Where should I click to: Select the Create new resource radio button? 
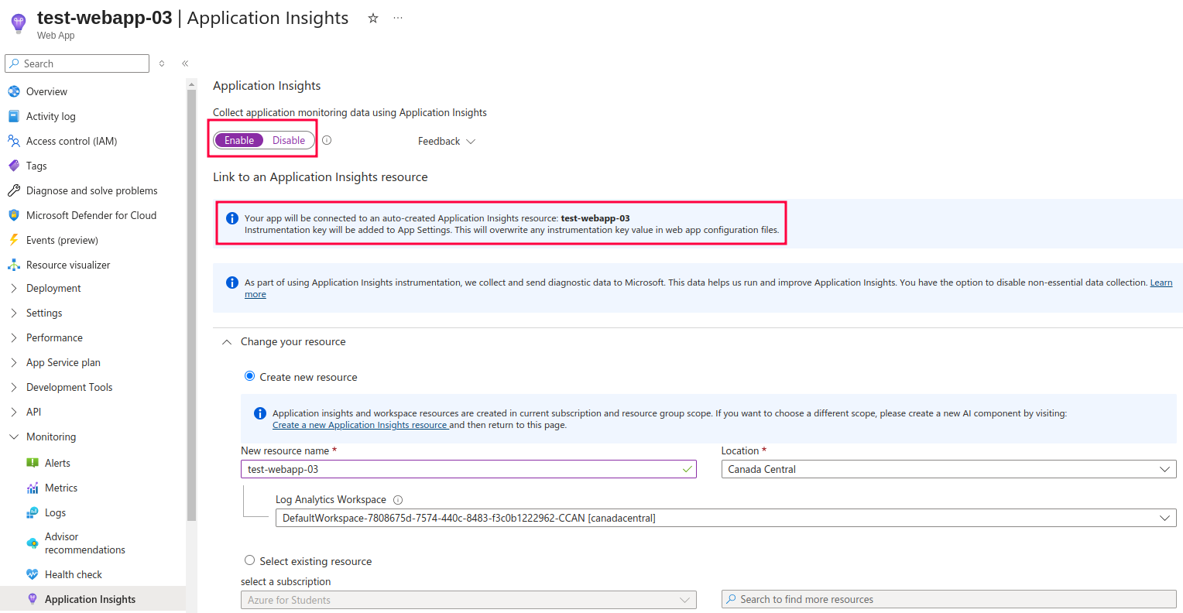point(250,376)
